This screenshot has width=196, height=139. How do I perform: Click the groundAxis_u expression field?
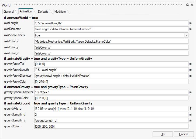click(111, 109)
